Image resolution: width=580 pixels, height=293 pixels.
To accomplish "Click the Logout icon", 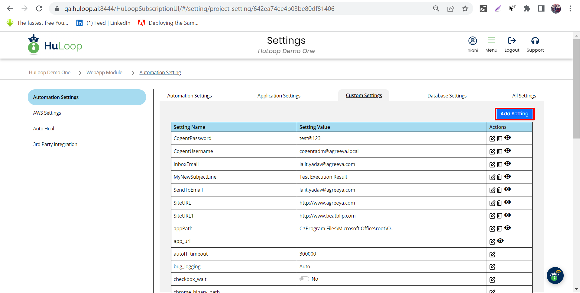I will (512, 41).
